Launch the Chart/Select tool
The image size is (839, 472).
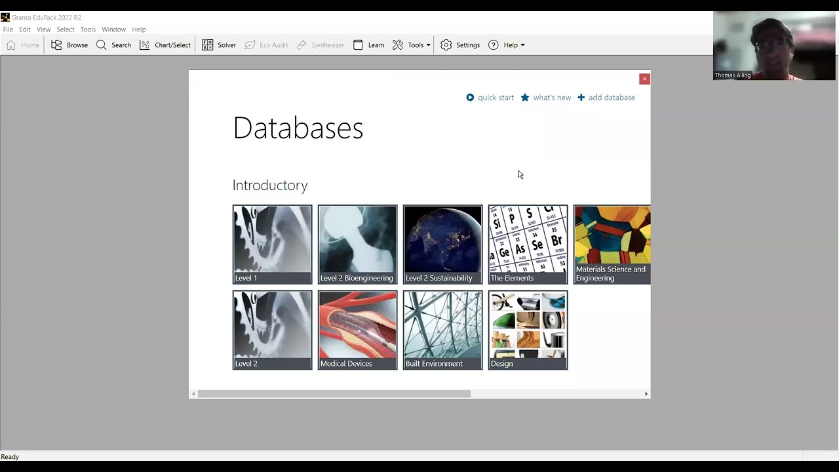(x=165, y=45)
